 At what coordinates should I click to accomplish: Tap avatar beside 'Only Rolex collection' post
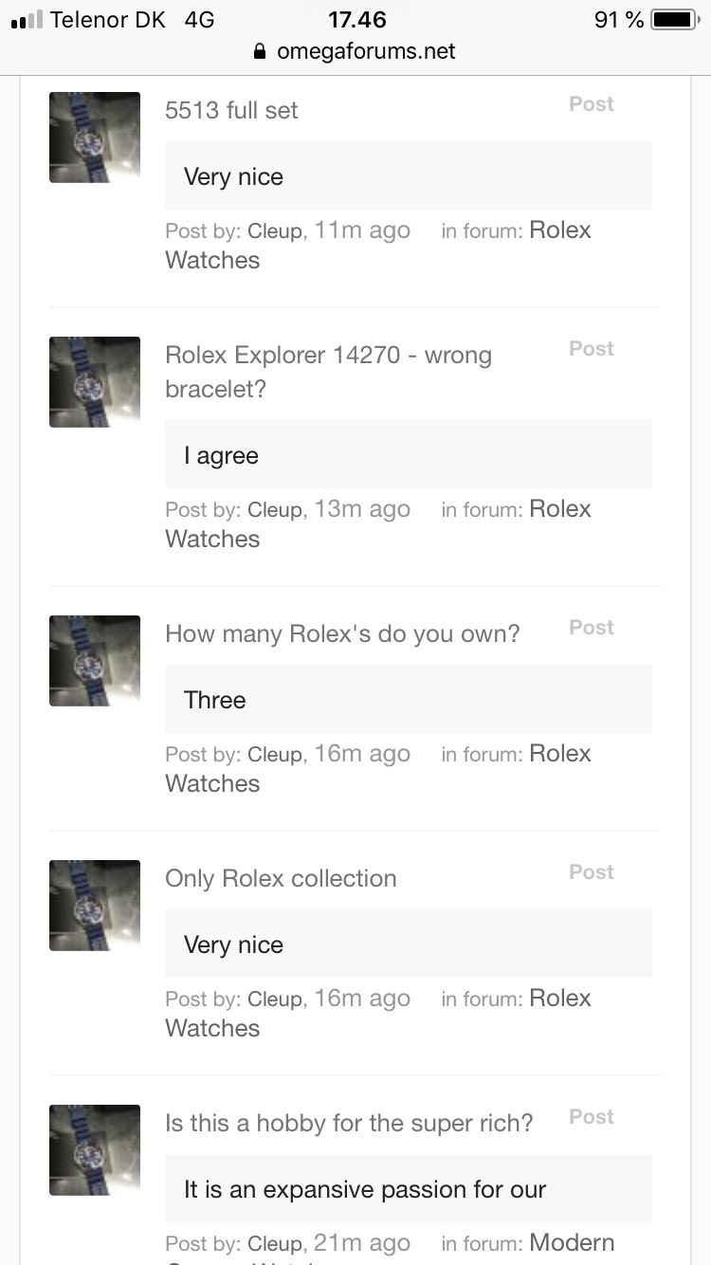(x=95, y=906)
